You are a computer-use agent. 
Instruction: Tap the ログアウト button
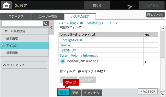[155, 15]
